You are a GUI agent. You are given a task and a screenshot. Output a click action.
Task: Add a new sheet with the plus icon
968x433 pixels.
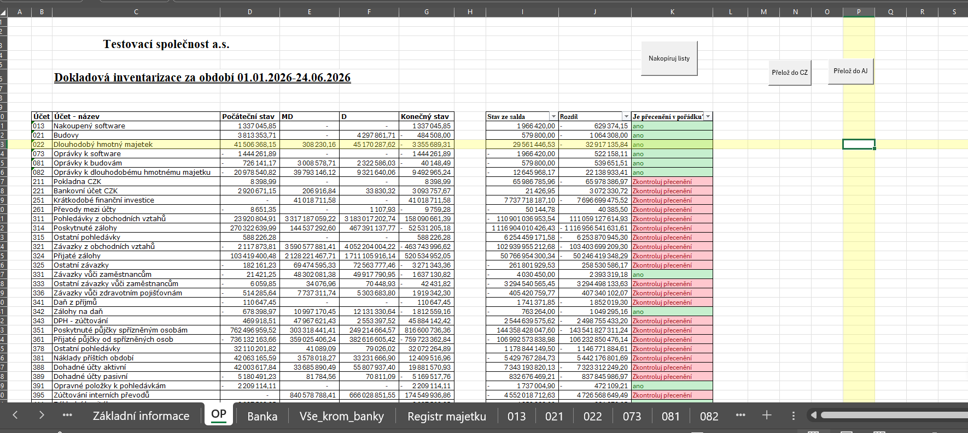coord(767,415)
